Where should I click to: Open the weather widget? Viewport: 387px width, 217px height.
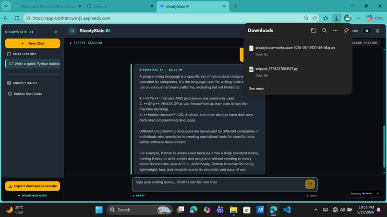tap(15, 210)
